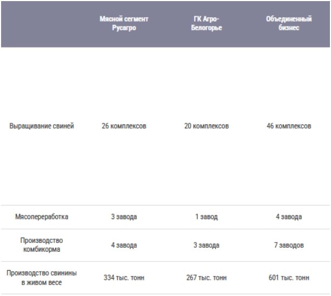Screen dimensions: 331x296
Task: Click the 'Выращивание свиней' row label
Action: 42,127
